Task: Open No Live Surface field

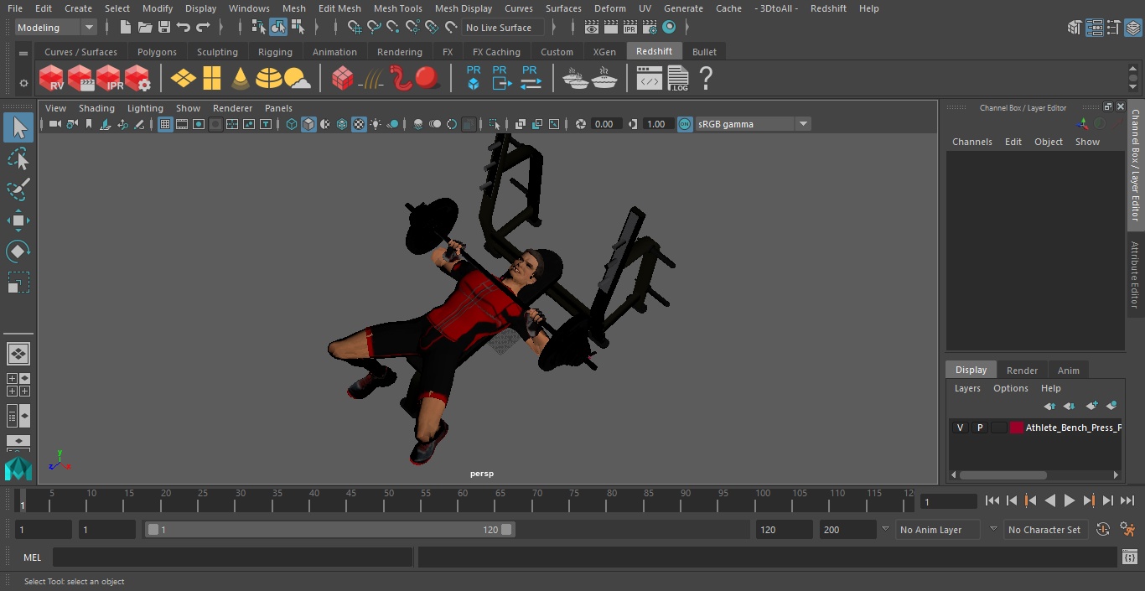Action: [503, 28]
